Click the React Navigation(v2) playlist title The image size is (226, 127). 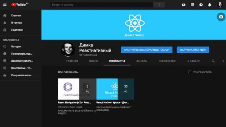[x=75, y=103]
